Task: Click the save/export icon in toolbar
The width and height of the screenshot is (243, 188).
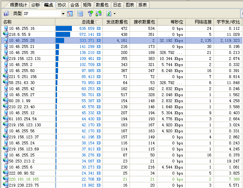Action: tap(6, 13)
